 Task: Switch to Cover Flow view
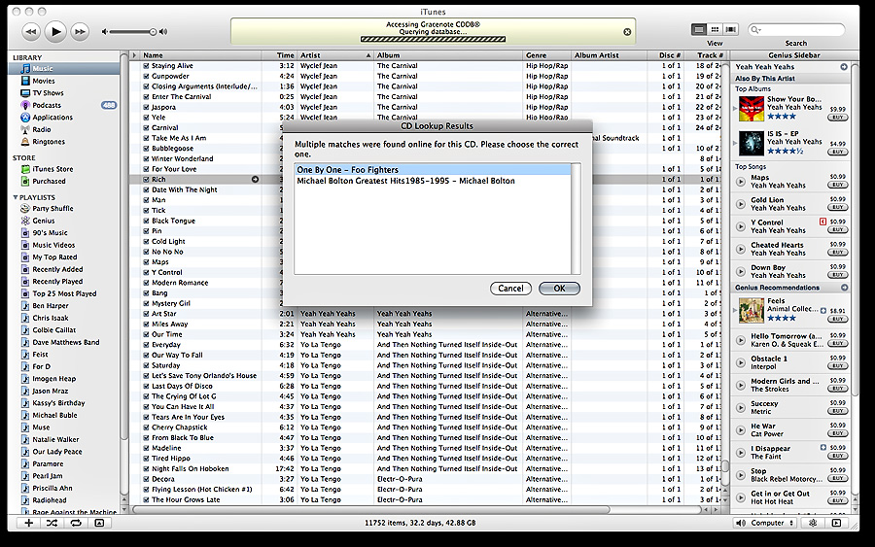[x=730, y=29]
